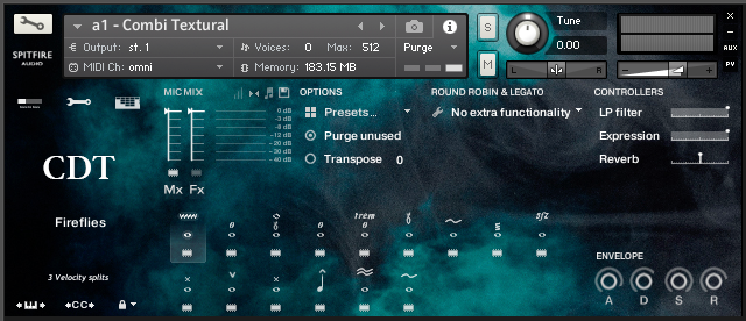Enable the Purge unused option
Viewport: 746px width, 321px height.
(x=311, y=135)
